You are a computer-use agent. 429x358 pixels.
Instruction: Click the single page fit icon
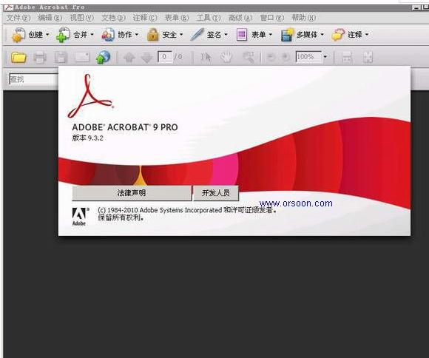click(368, 57)
